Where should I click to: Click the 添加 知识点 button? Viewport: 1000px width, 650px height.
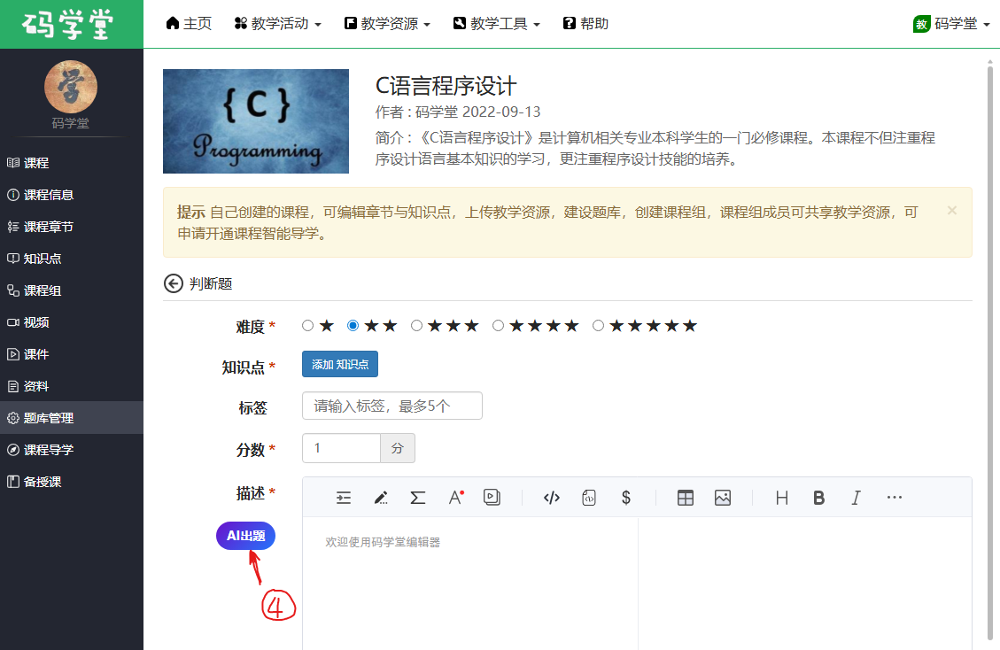(340, 364)
